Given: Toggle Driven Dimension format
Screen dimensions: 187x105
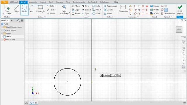Looking at the screenshot, I should click(166, 6).
